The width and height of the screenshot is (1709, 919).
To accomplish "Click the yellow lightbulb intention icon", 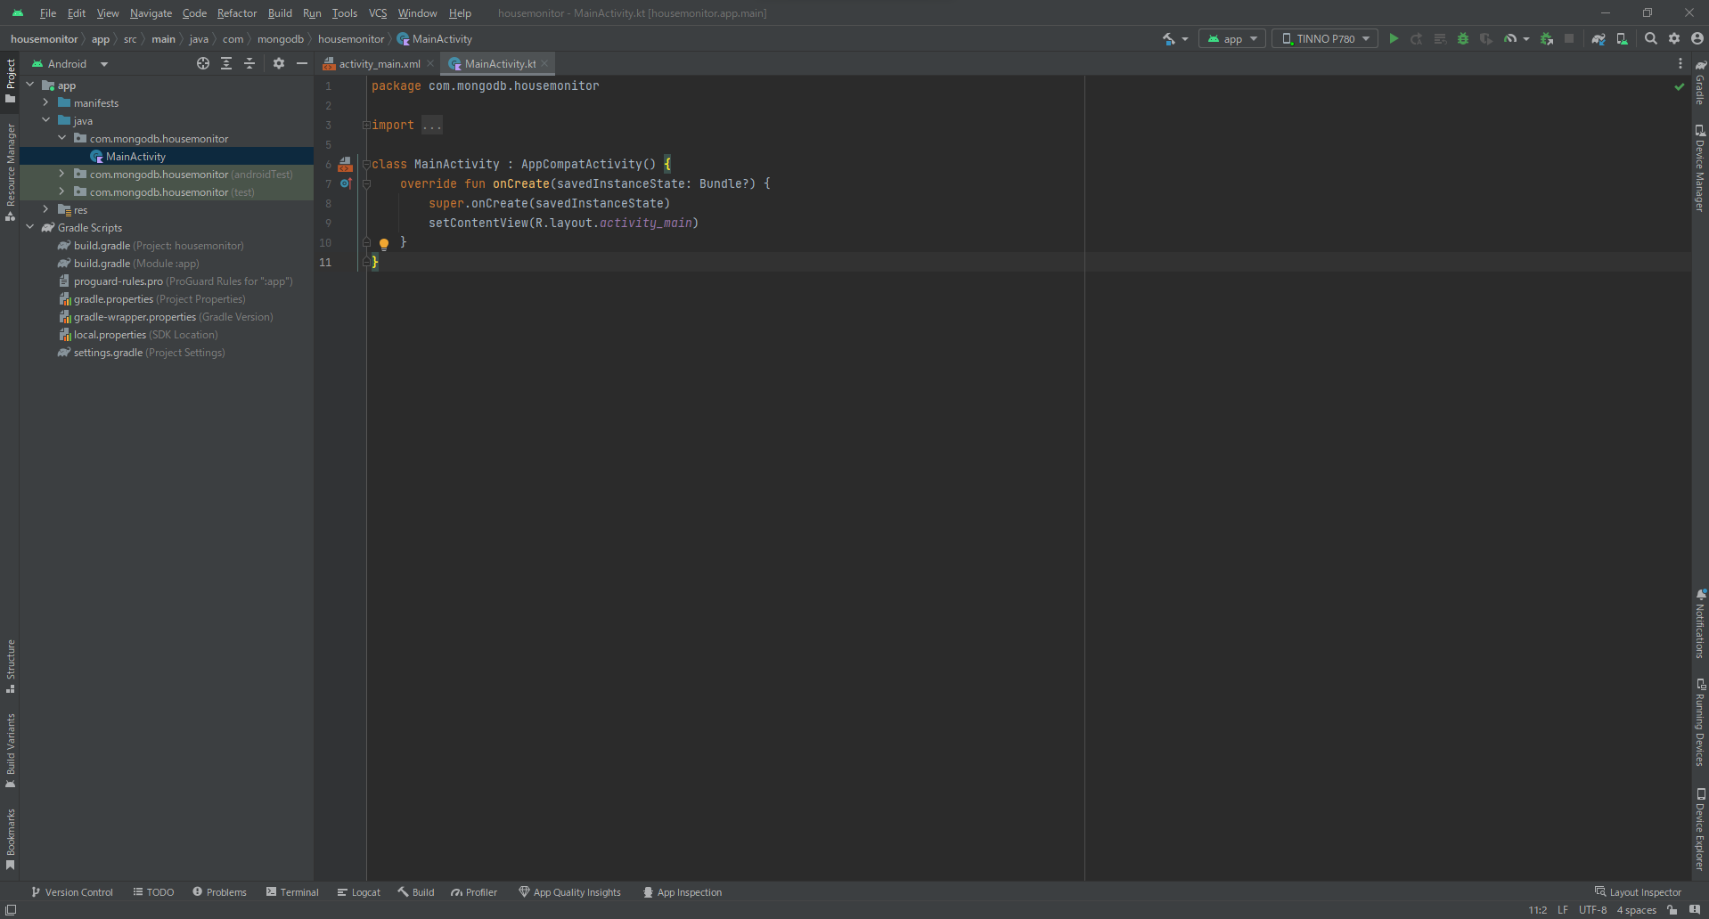I will pyautogui.click(x=384, y=243).
